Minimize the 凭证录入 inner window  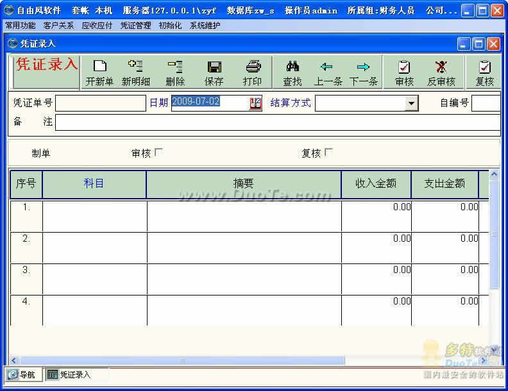464,44
